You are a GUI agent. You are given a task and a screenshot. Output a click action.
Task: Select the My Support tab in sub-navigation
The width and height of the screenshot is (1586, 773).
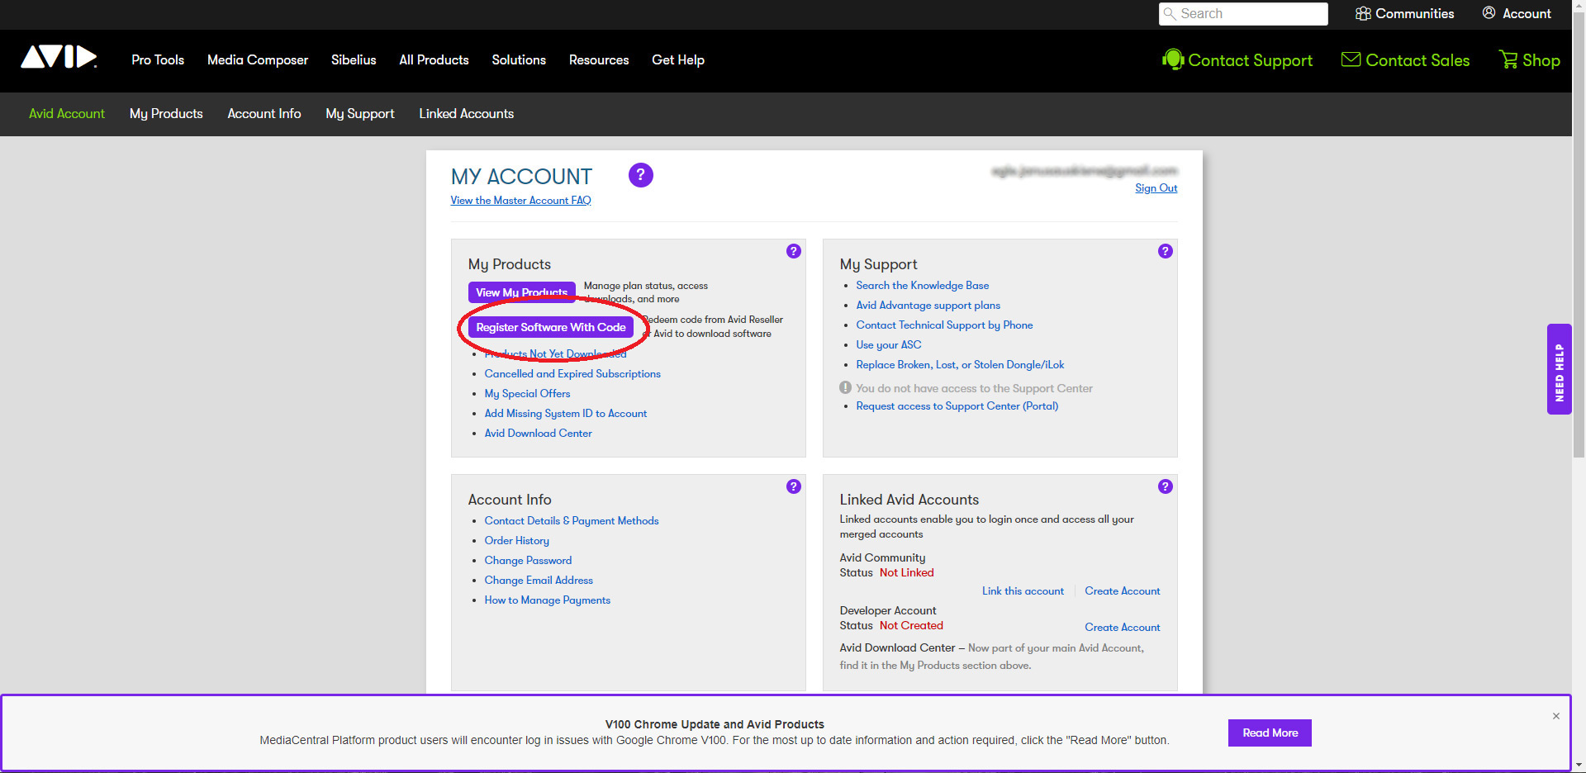click(x=360, y=114)
